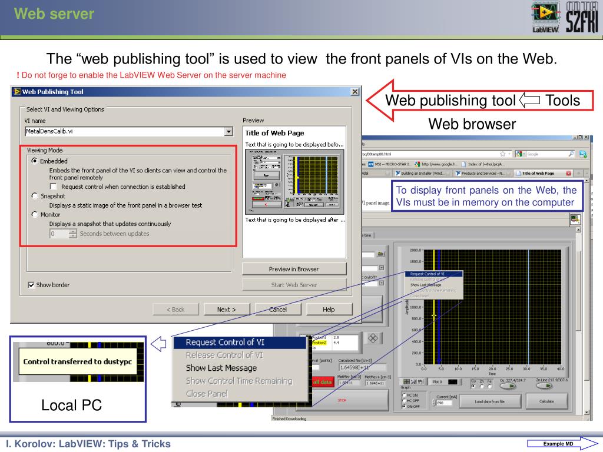
Task: Click the 'Finished Downloading' status bar text
Action: pos(289,418)
